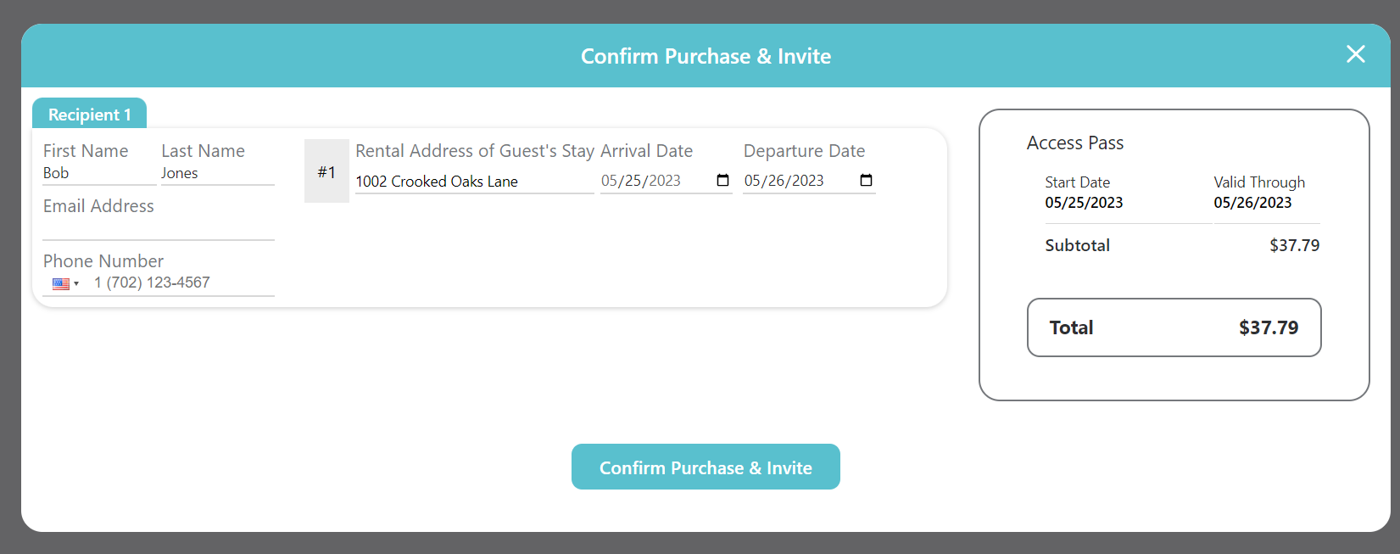The height and width of the screenshot is (554, 1400).
Task: Click the US flag country icon
Action: point(61,283)
